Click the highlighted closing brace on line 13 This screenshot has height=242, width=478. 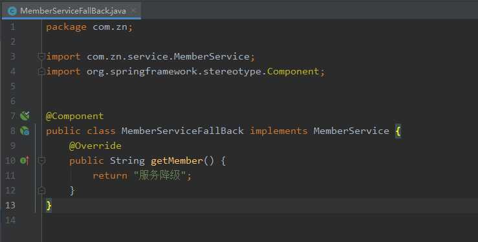49,205
